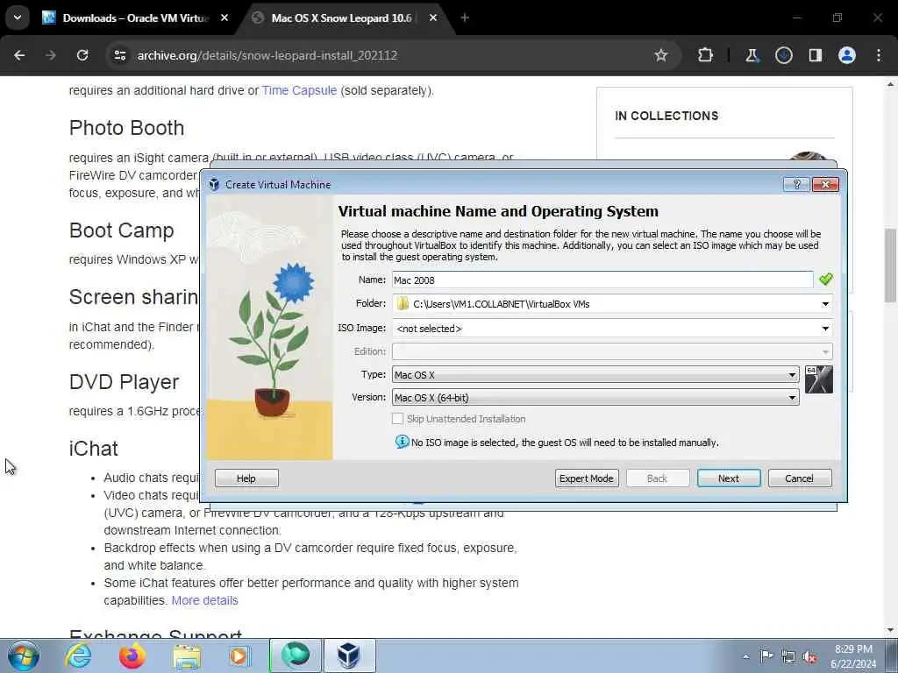Launch Firefox from taskbar
Screen dimensions: 898x673
[x=132, y=655]
